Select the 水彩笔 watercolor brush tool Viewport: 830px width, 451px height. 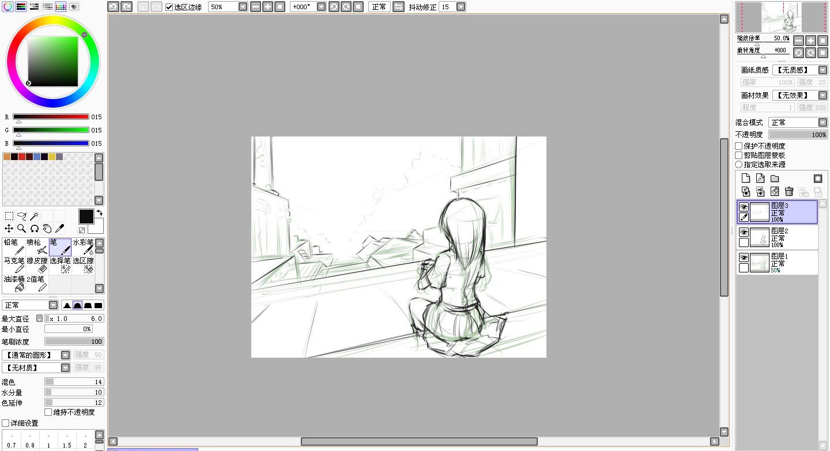[83, 247]
